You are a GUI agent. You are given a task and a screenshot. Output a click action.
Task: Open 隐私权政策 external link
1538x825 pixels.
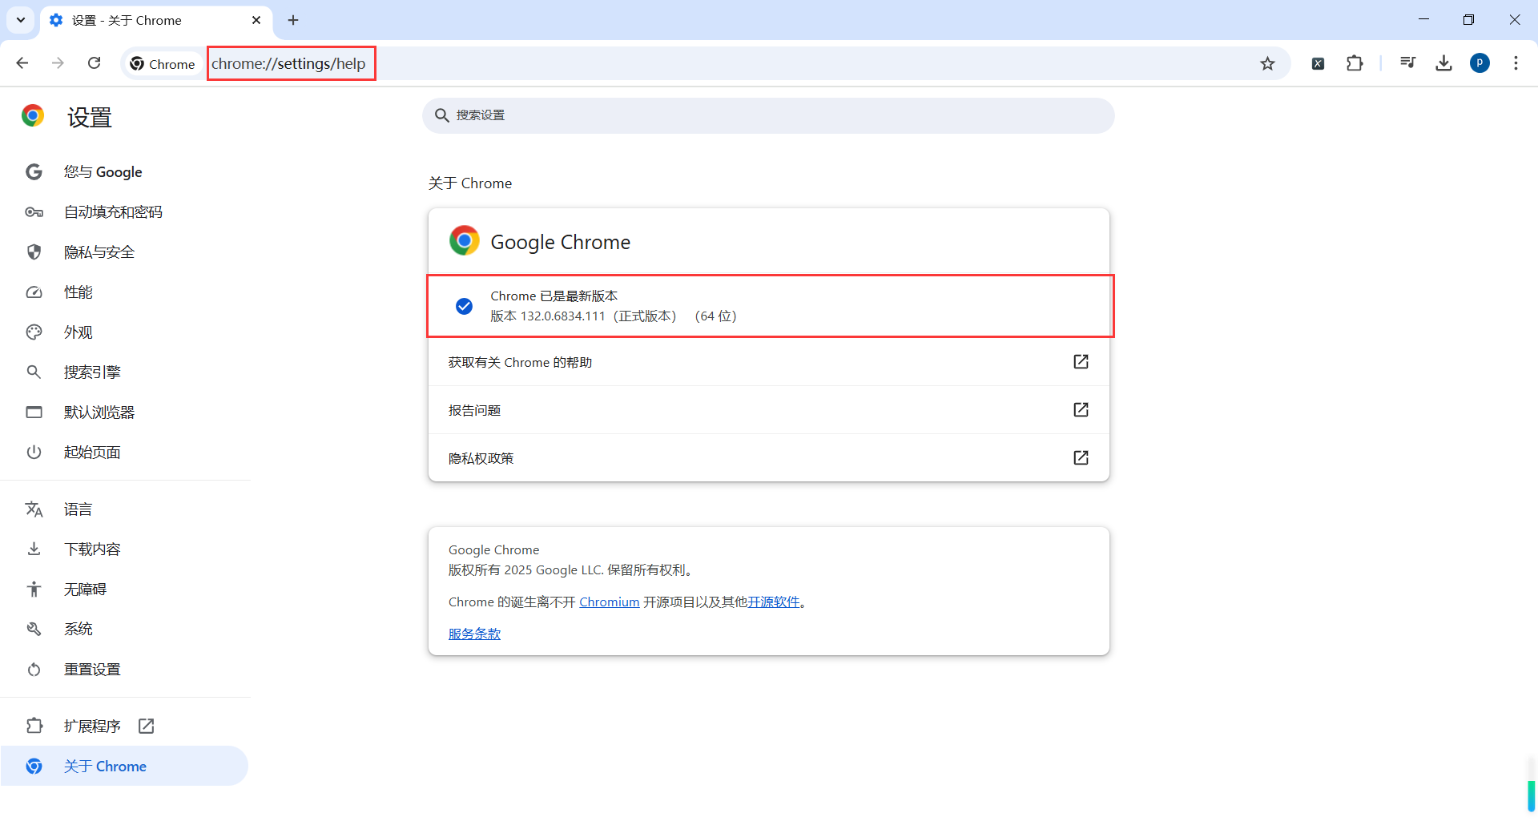[1081, 458]
